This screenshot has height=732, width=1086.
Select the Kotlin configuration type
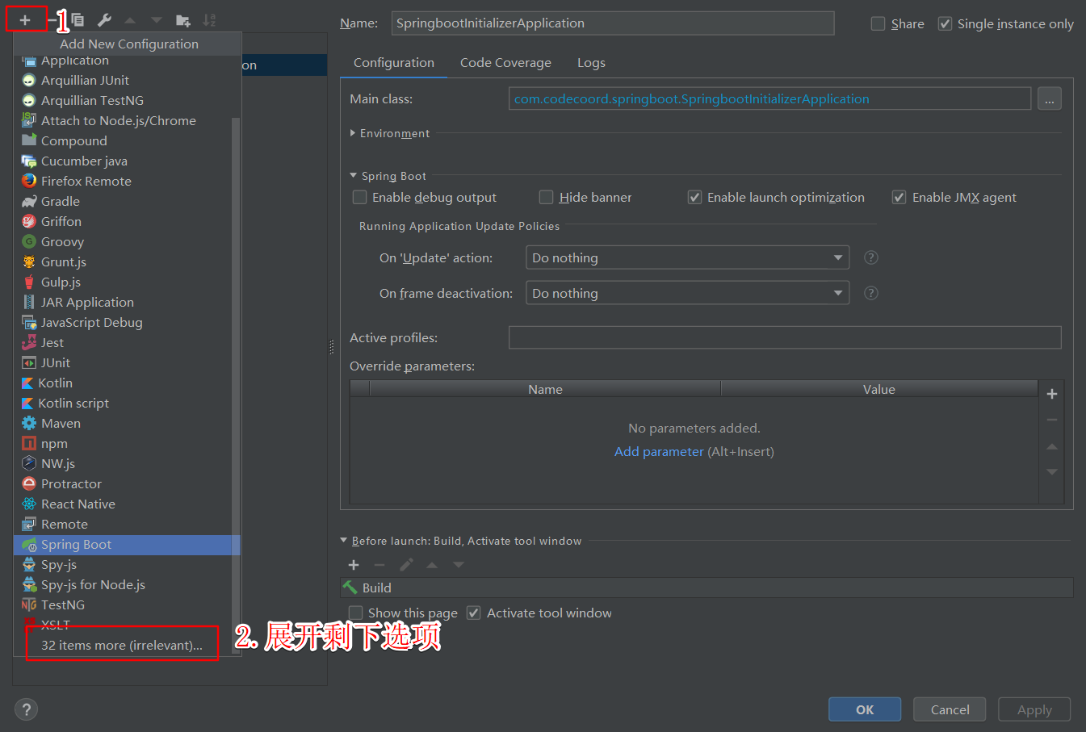(x=54, y=383)
